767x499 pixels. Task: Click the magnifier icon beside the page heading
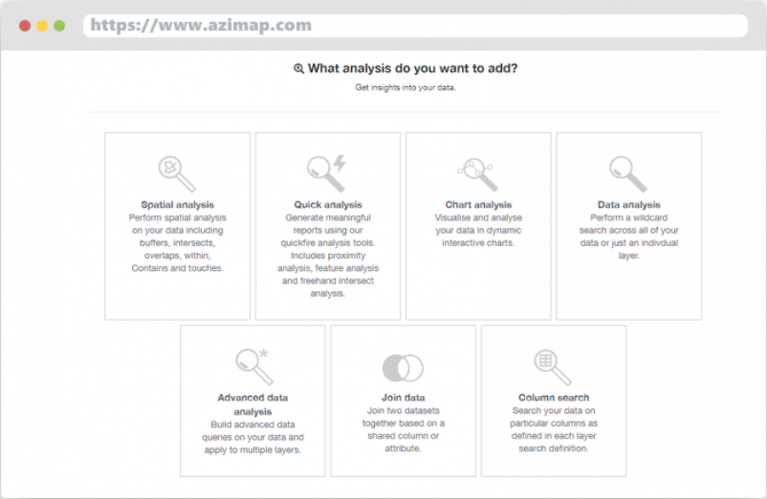[299, 68]
